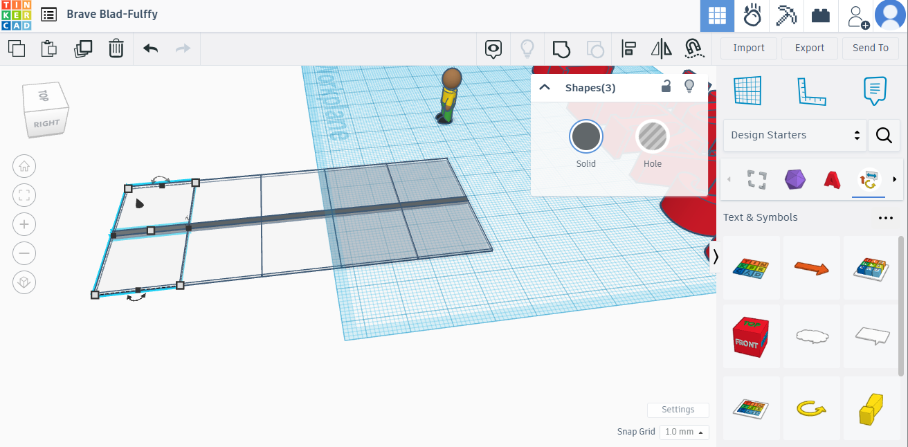Image resolution: width=908 pixels, height=447 pixels.
Task: Pick the yellow curved arrow shape
Action: pyautogui.click(x=811, y=408)
